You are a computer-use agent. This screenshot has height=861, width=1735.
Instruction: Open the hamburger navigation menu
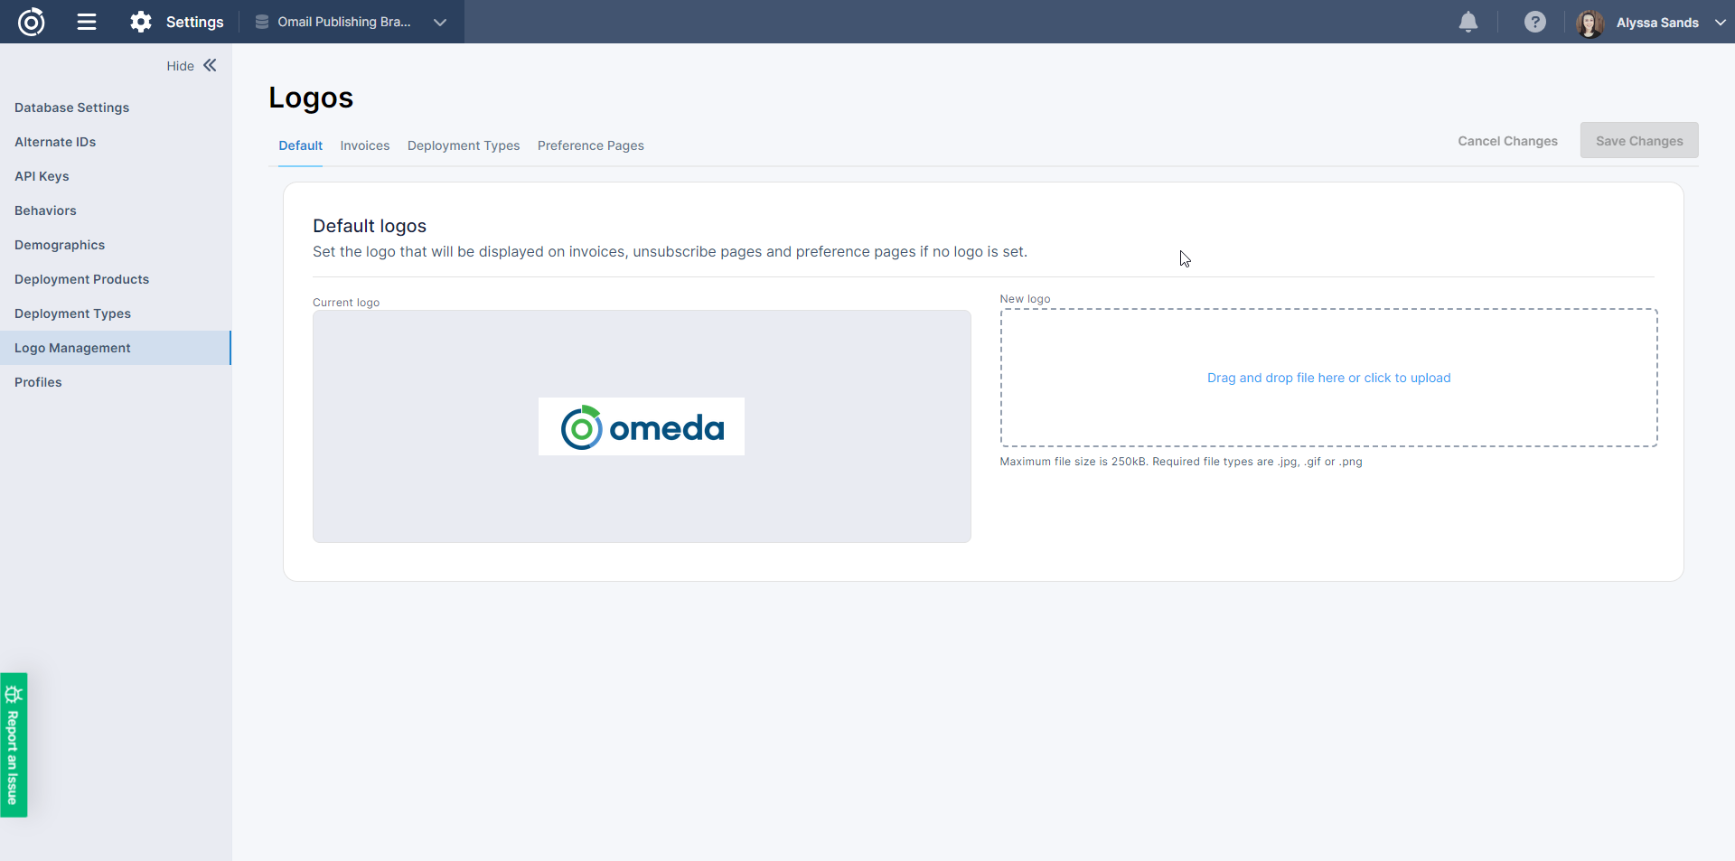[x=87, y=22]
